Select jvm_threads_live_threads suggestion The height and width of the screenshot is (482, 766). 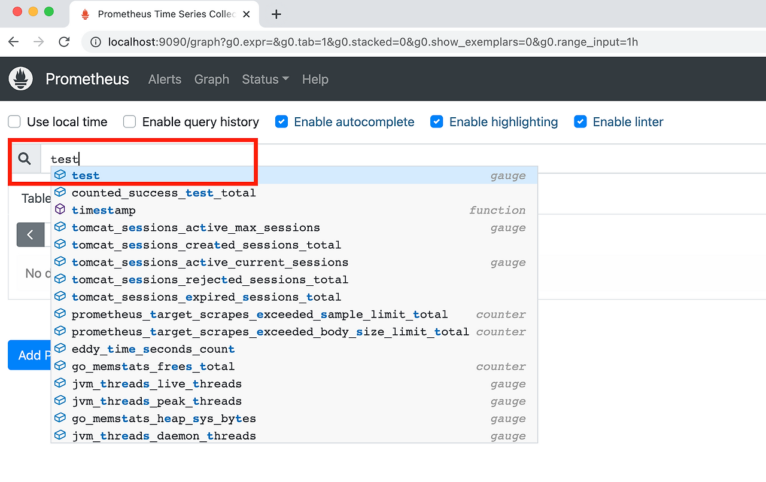pos(294,383)
